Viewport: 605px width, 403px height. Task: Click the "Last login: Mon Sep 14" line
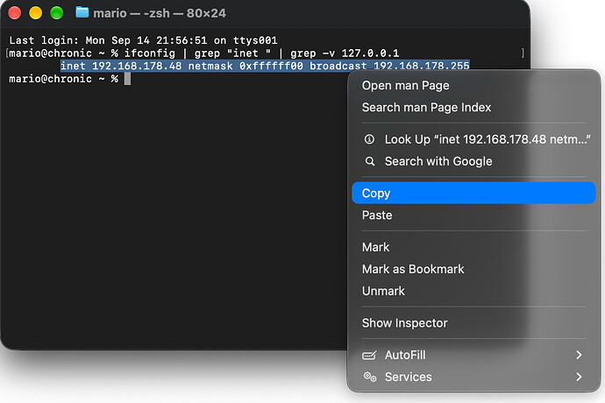coord(143,40)
